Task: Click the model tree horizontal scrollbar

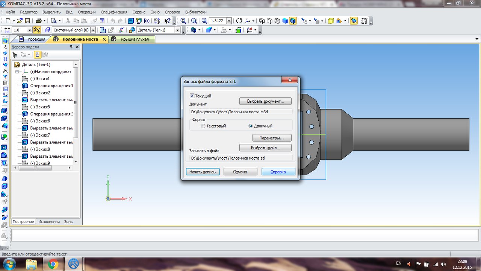Action: click(x=36, y=168)
